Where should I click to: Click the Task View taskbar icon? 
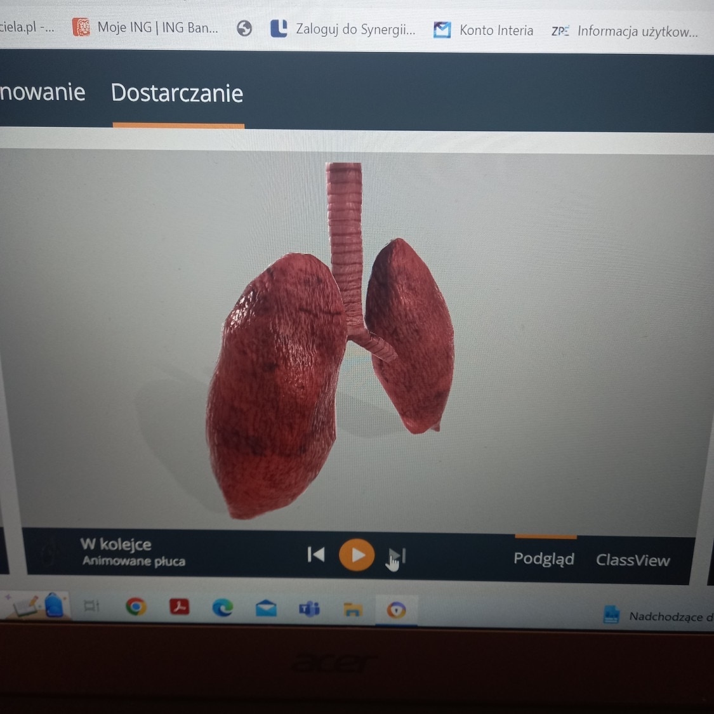[92, 606]
